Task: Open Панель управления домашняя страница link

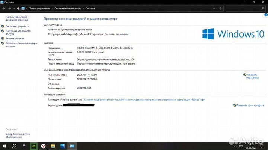Action: (x=18, y=19)
